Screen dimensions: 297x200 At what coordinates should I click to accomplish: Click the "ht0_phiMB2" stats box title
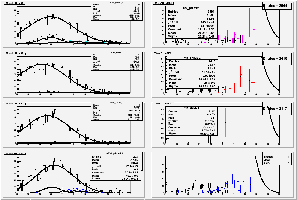click(x=192, y=58)
